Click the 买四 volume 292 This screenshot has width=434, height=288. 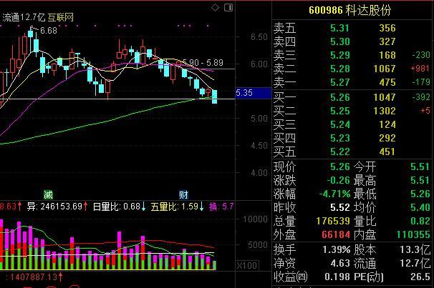coord(387,138)
